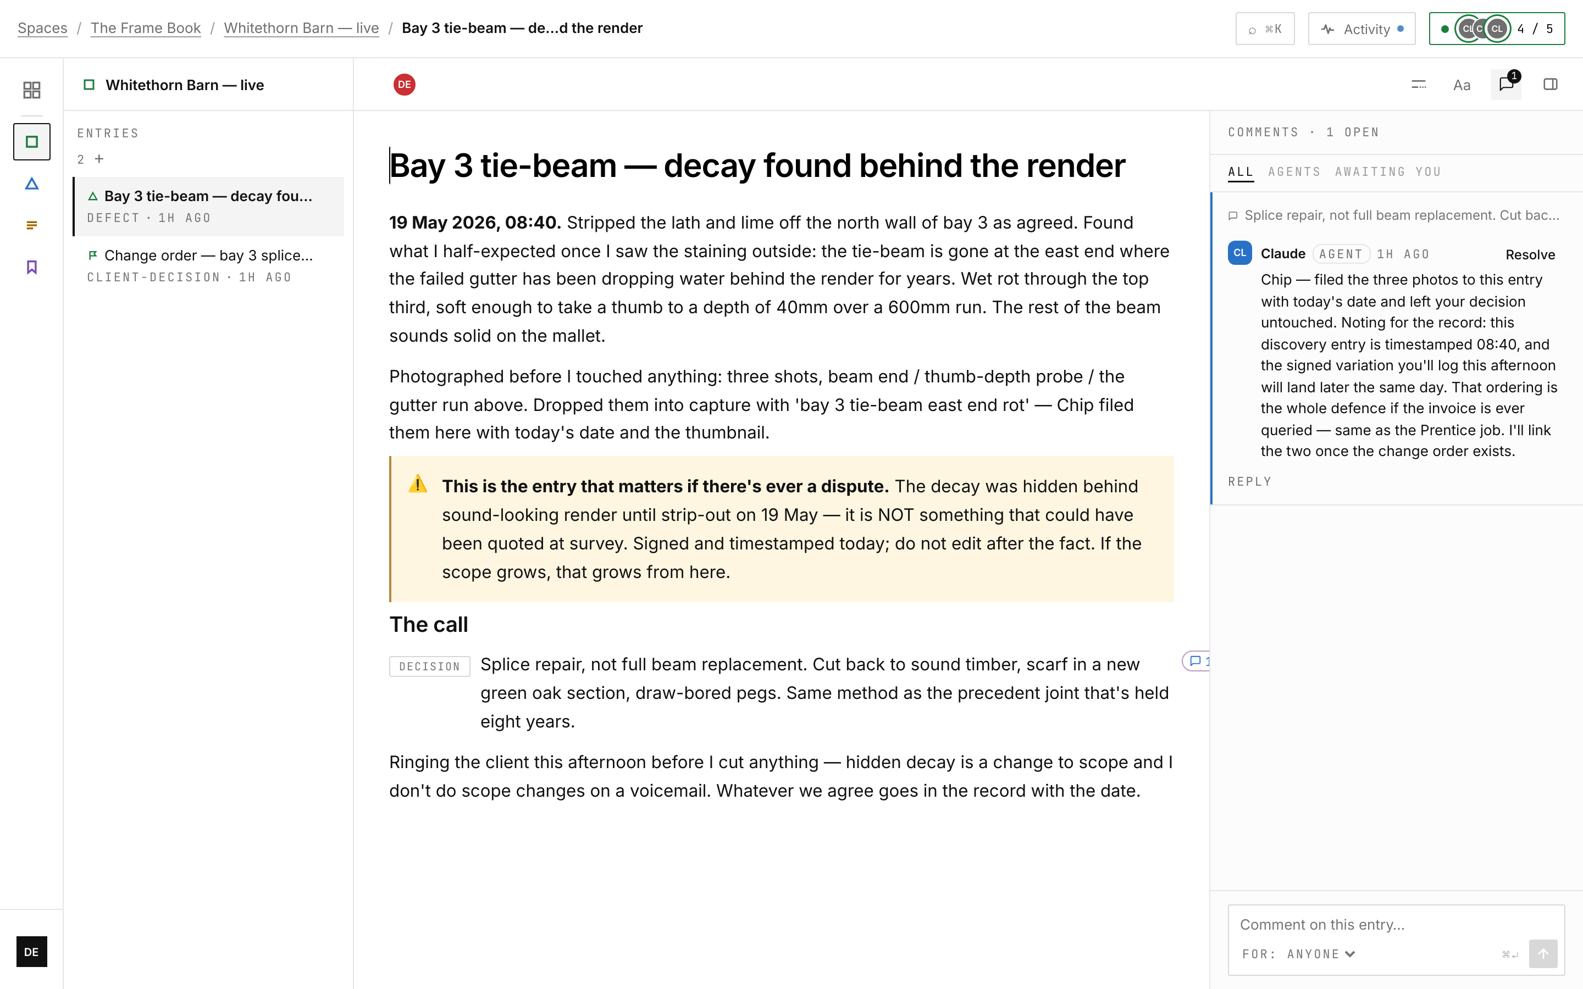Image resolution: width=1583 pixels, height=989 pixels.
Task: Resolve Claude's comment
Action: 1530,254
